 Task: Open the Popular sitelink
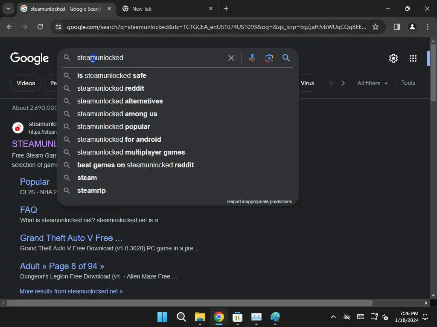click(35, 182)
